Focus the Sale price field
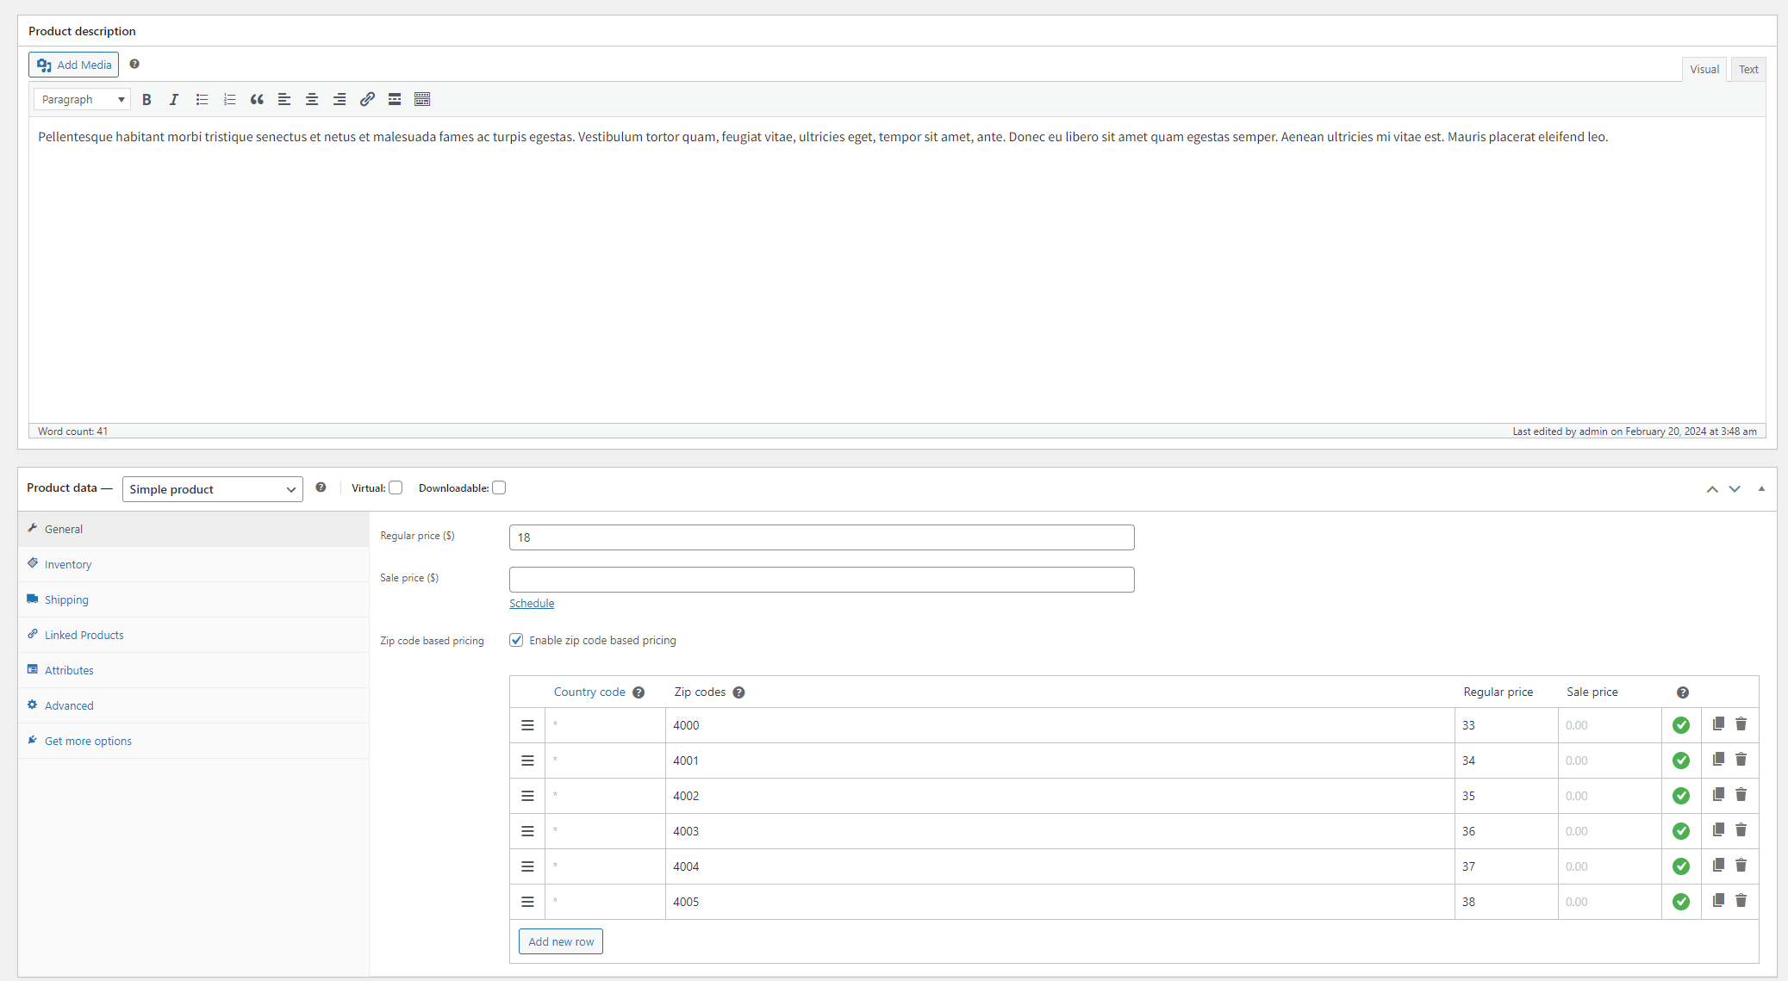 click(x=822, y=580)
